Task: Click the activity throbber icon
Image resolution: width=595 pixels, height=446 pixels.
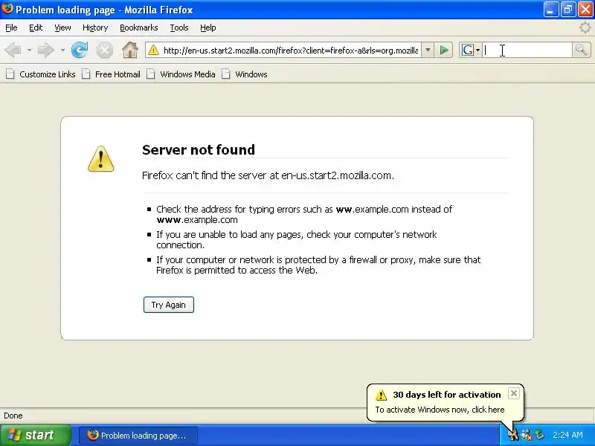Action: [585, 28]
